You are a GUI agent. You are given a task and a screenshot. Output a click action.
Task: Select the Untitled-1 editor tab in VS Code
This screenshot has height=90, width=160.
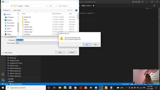pos(87,6)
